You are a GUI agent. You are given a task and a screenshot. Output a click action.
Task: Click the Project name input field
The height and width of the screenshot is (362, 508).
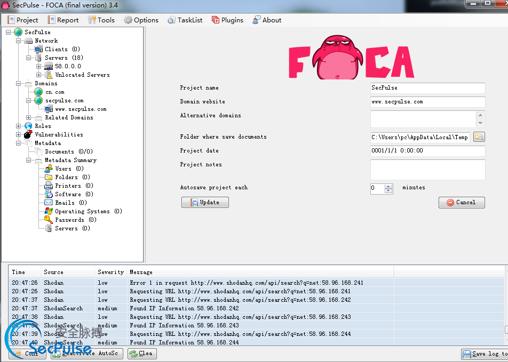(x=427, y=88)
